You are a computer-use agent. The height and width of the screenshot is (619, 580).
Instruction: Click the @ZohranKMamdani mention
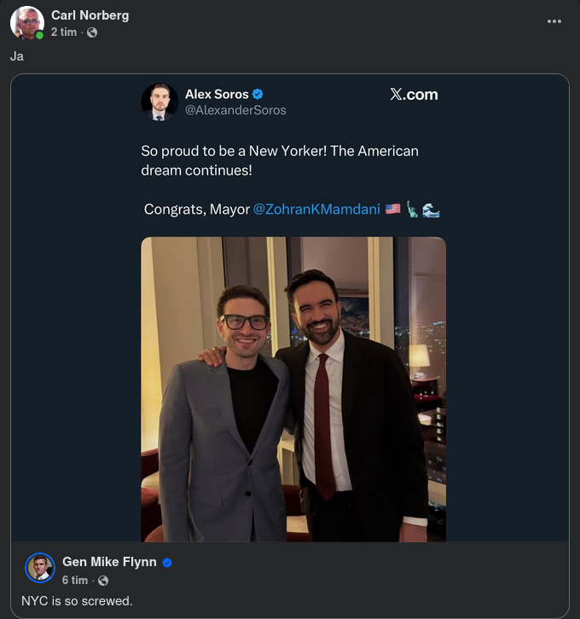316,209
